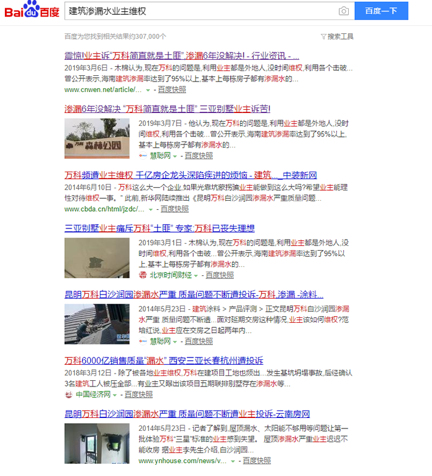Viewport: 432px width, 476px height.
Task: Expand dropdown arrow next to www.cnwen.net
Action: click(147, 90)
